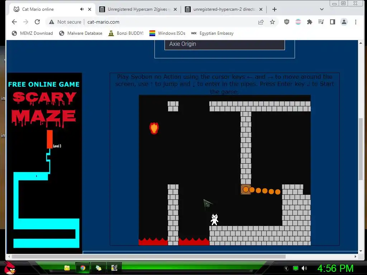Click the green network tray icon
367x275 pixels.
click(x=296, y=268)
